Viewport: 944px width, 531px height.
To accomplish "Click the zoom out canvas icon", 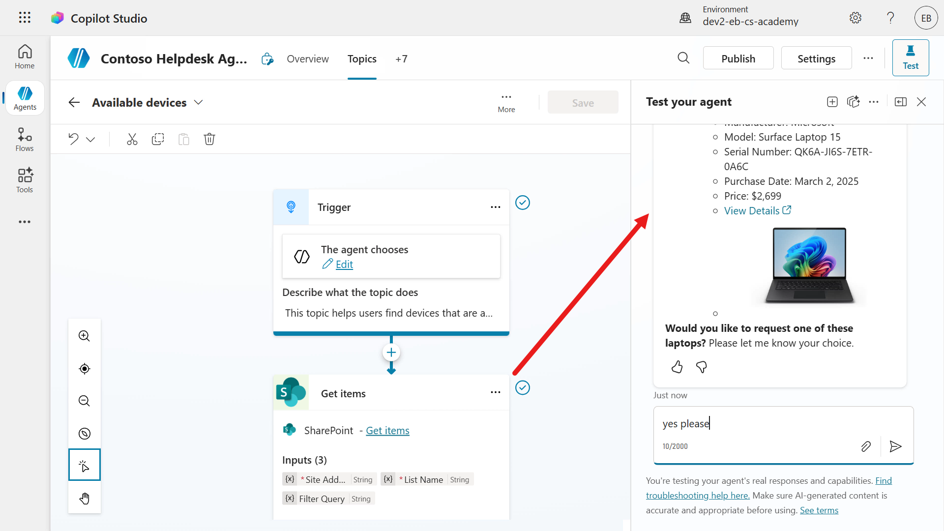I will 84,401.
